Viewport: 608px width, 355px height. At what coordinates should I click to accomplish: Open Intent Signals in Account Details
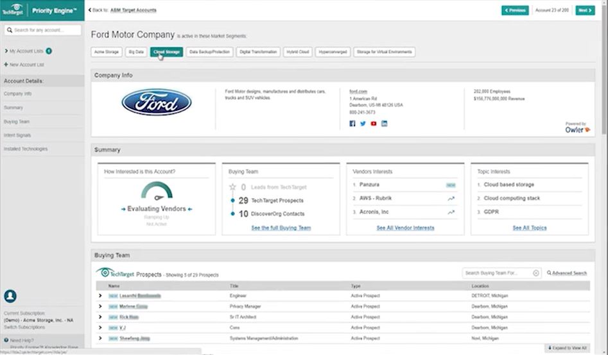[17, 135]
